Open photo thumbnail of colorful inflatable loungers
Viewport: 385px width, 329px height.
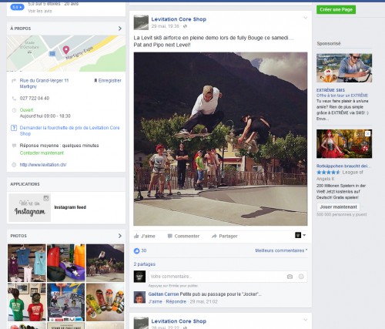tap(66, 263)
